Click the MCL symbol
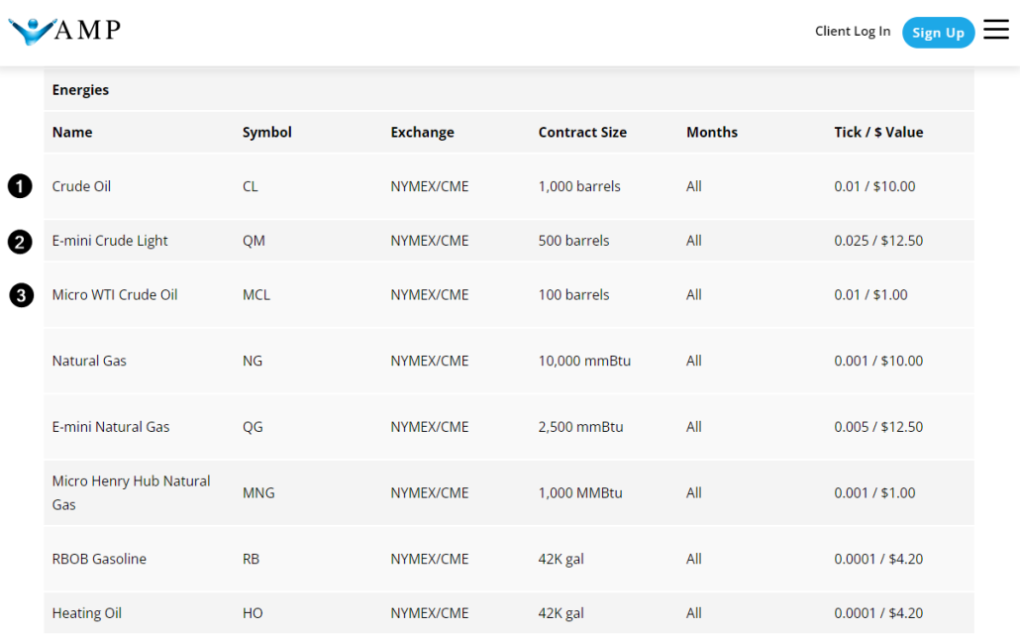This screenshot has width=1020, height=635. 255,294
